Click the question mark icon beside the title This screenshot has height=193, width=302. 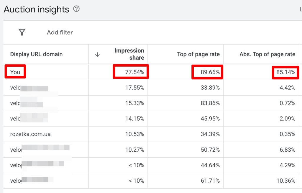pyautogui.click(x=76, y=9)
